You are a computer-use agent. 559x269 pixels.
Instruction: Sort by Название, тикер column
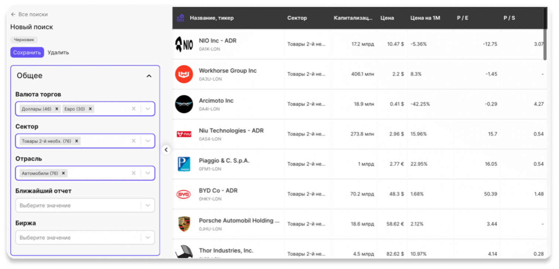point(212,18)
